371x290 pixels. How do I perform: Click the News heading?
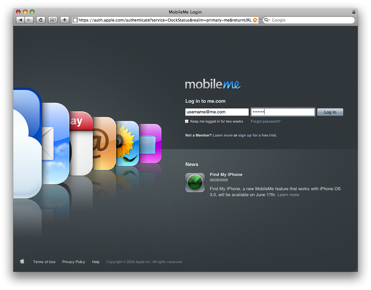[192, 164]
